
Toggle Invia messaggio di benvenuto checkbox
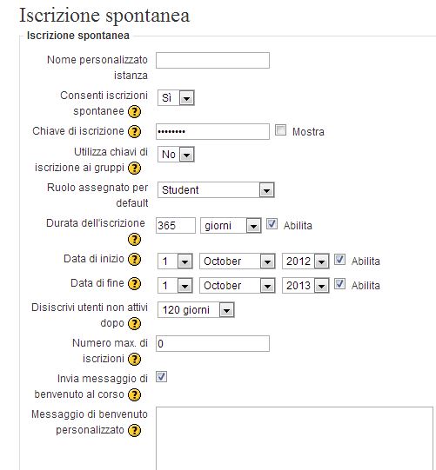tap(161, 377)
